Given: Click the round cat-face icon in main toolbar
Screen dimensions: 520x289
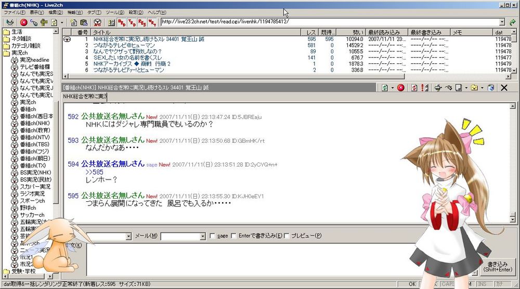Looking at the screenshot, I should tap(97, 22).
